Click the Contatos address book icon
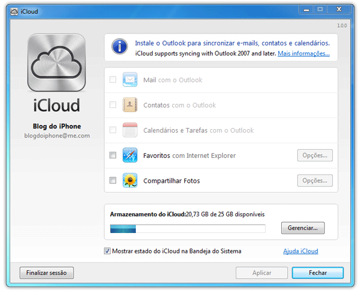The image size is (359, 291). click(x=130, y=105)
